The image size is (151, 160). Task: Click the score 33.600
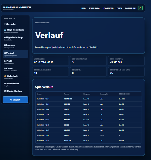click(66, 135)
